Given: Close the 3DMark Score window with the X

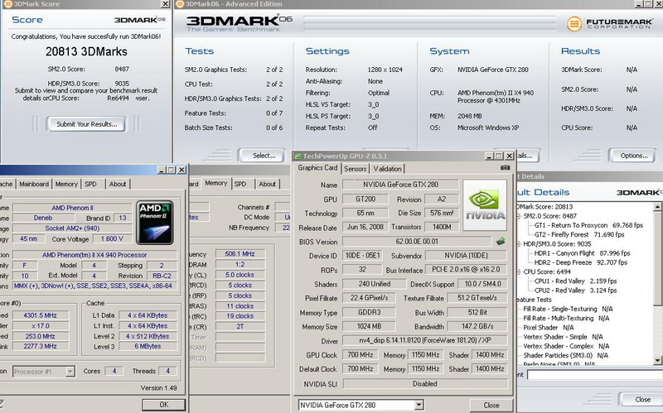Looking at the screenshot, I should click(x=166, y=4).
